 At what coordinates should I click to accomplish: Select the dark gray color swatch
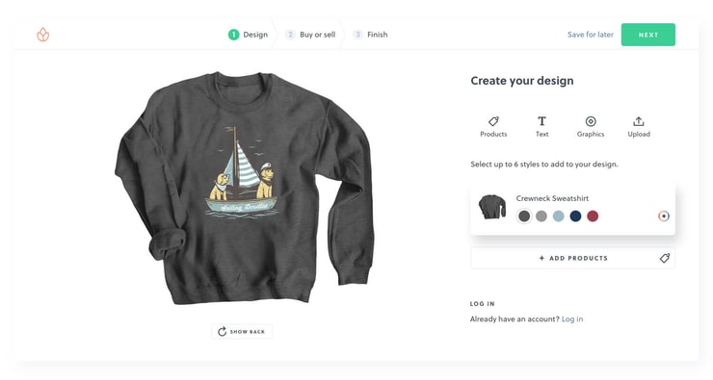pyautogui.click(x=524, y=216)
